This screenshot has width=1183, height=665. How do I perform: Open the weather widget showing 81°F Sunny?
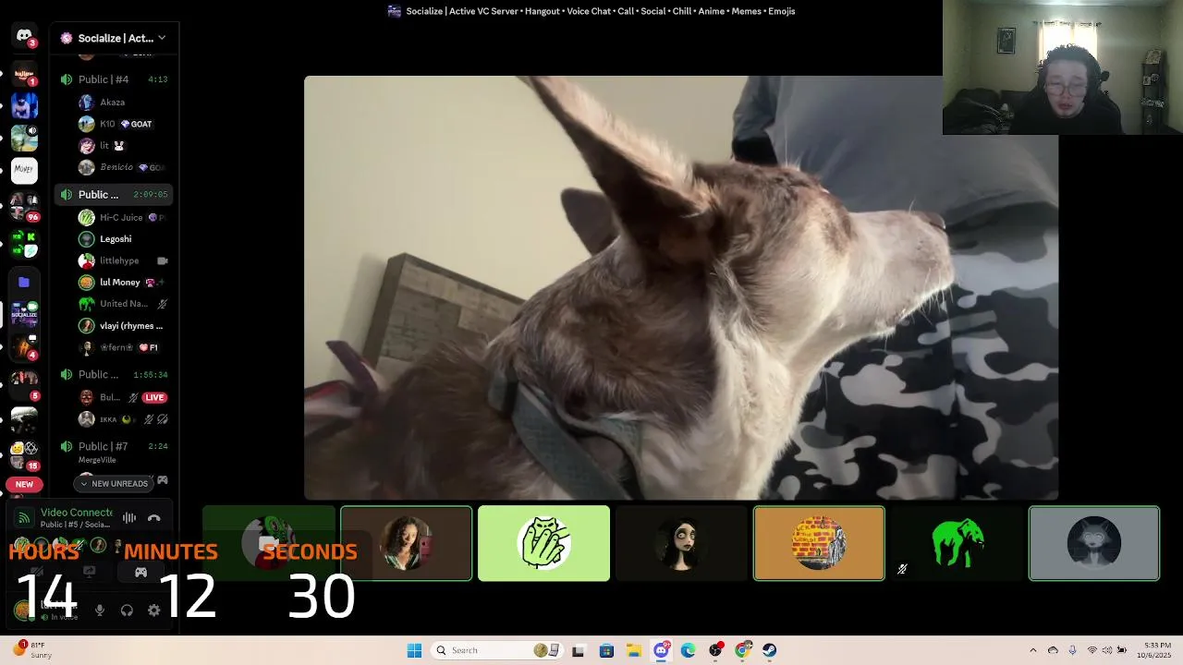click(33, 650)
